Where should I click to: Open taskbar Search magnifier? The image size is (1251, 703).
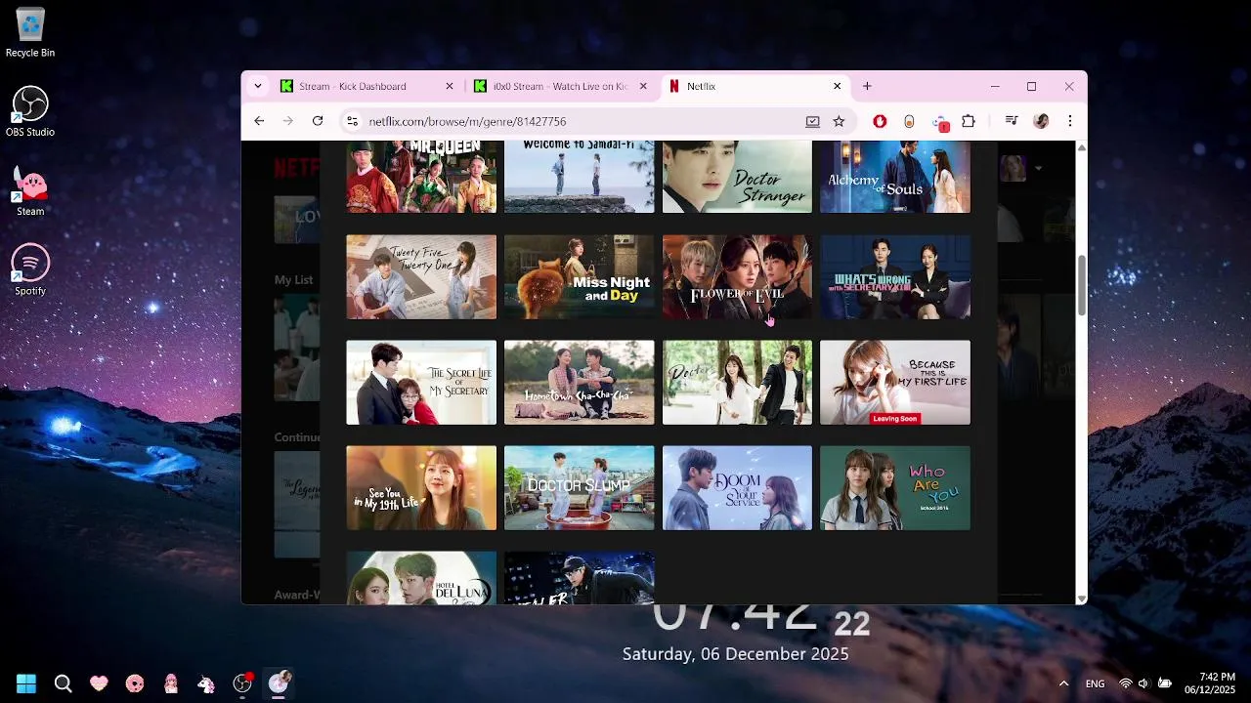click(63, 683)
